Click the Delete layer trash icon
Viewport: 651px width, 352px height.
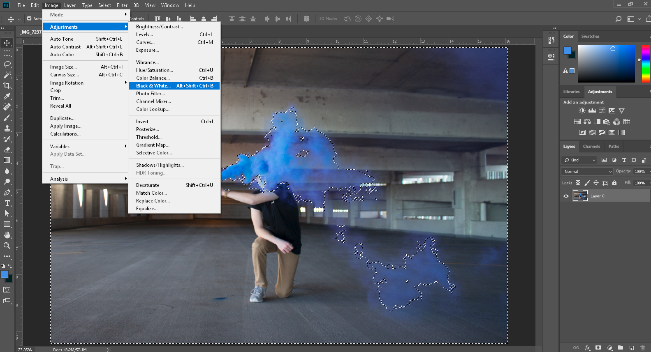tap(642, 348)
